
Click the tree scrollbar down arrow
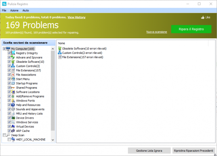click(x=53, y=140)
